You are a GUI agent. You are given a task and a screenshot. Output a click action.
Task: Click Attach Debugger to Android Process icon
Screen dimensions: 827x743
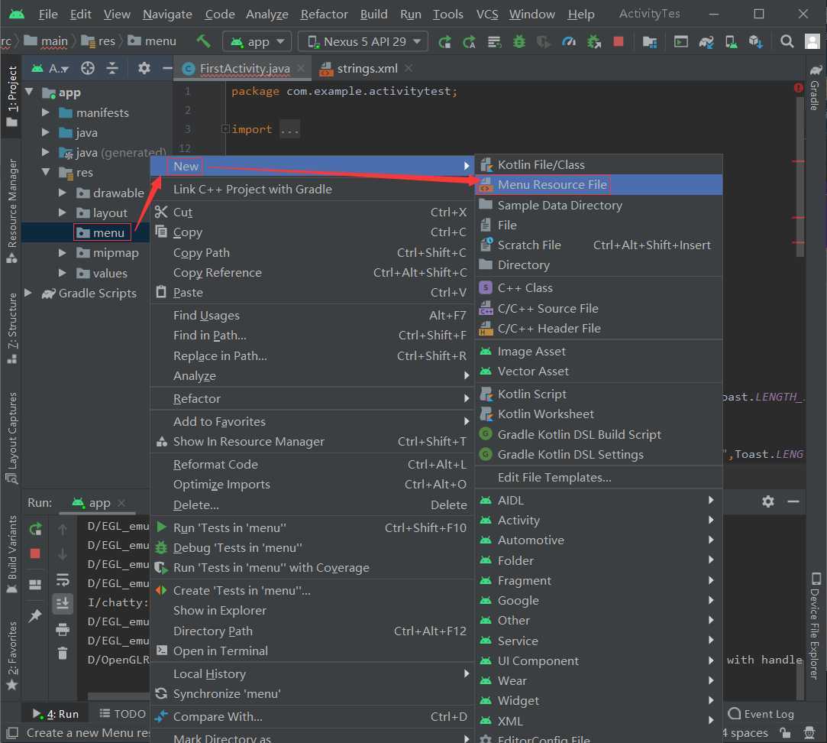(594, 41)
